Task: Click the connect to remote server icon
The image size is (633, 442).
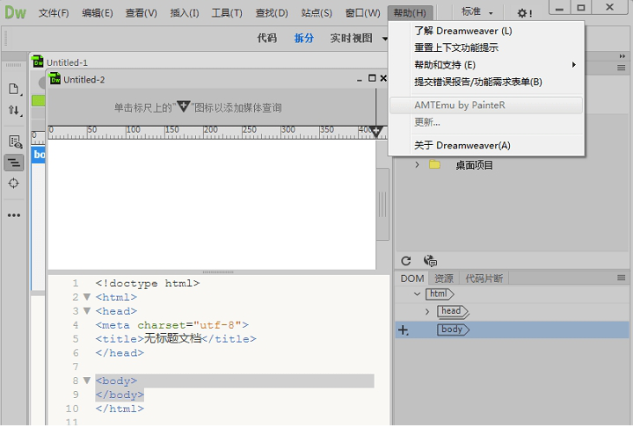Action: (430, 261)
